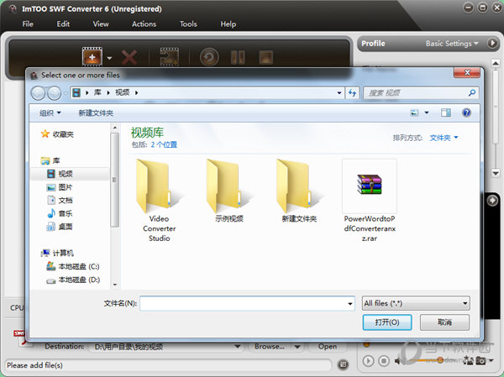Open the Add File dropdown arrow

[109, 58]
